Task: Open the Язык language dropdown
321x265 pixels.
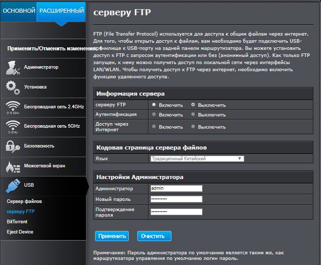Action: [197, 159]
